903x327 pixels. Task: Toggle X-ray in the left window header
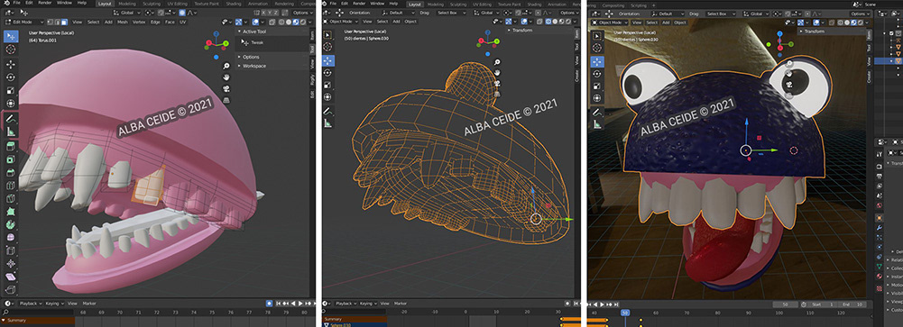(x=272, y=22)
